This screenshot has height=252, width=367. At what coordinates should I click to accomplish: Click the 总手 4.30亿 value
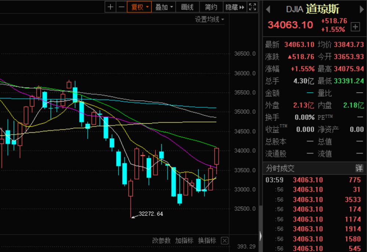click(304, 81)
